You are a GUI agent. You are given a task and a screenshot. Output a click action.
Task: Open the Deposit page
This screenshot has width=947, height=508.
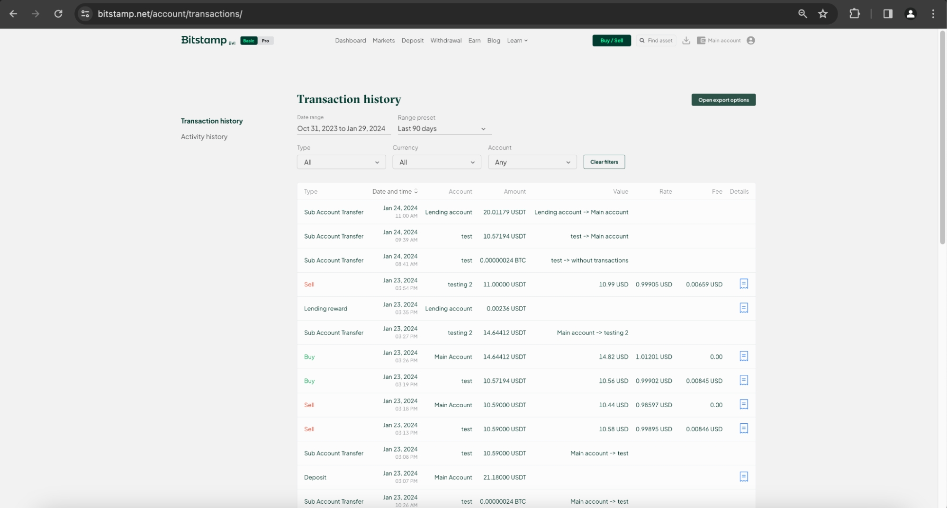pyautogui.click(x=412, y=40)
